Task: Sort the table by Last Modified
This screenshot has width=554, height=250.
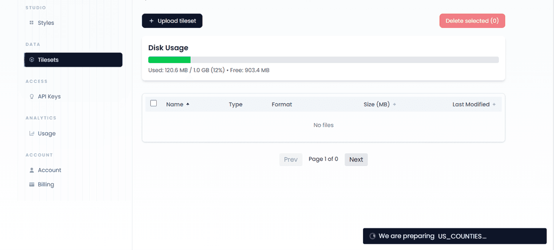Action: [495, 104]
